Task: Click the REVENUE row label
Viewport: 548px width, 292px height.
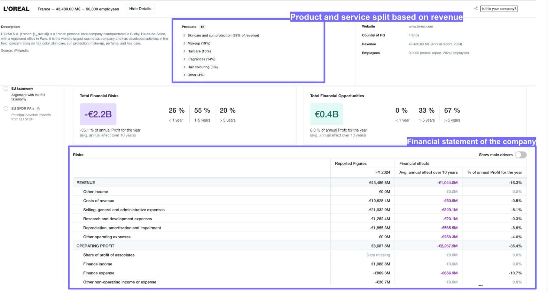Action: point(86,183)
